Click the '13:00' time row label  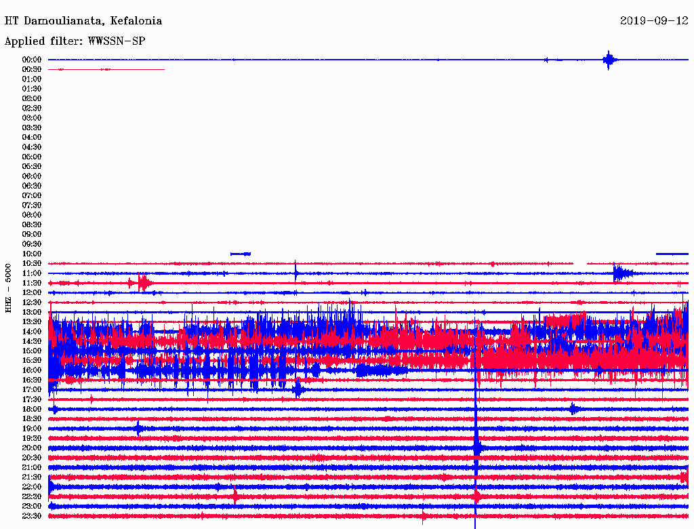coord(32,312)
